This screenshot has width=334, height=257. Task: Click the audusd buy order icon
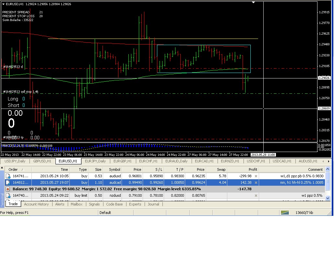[8, 176]
